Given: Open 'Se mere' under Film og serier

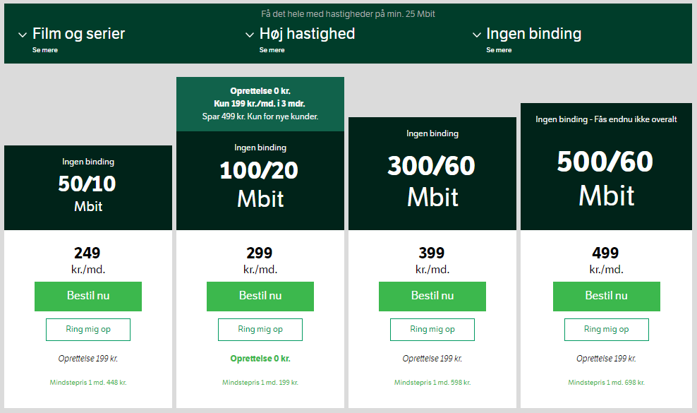Looking at the screenshot, I should [45, 50].
